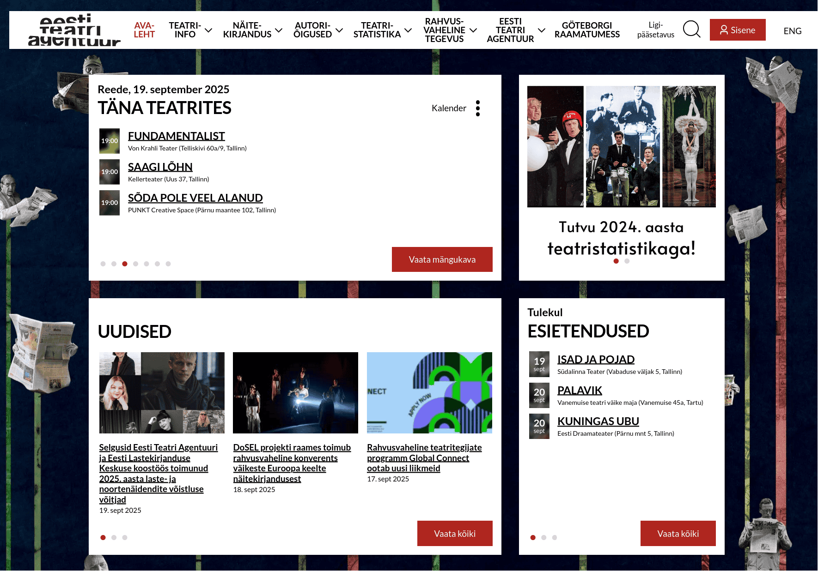Click the 19:00 tile beside Fundamentalist

tap(110, 141)
